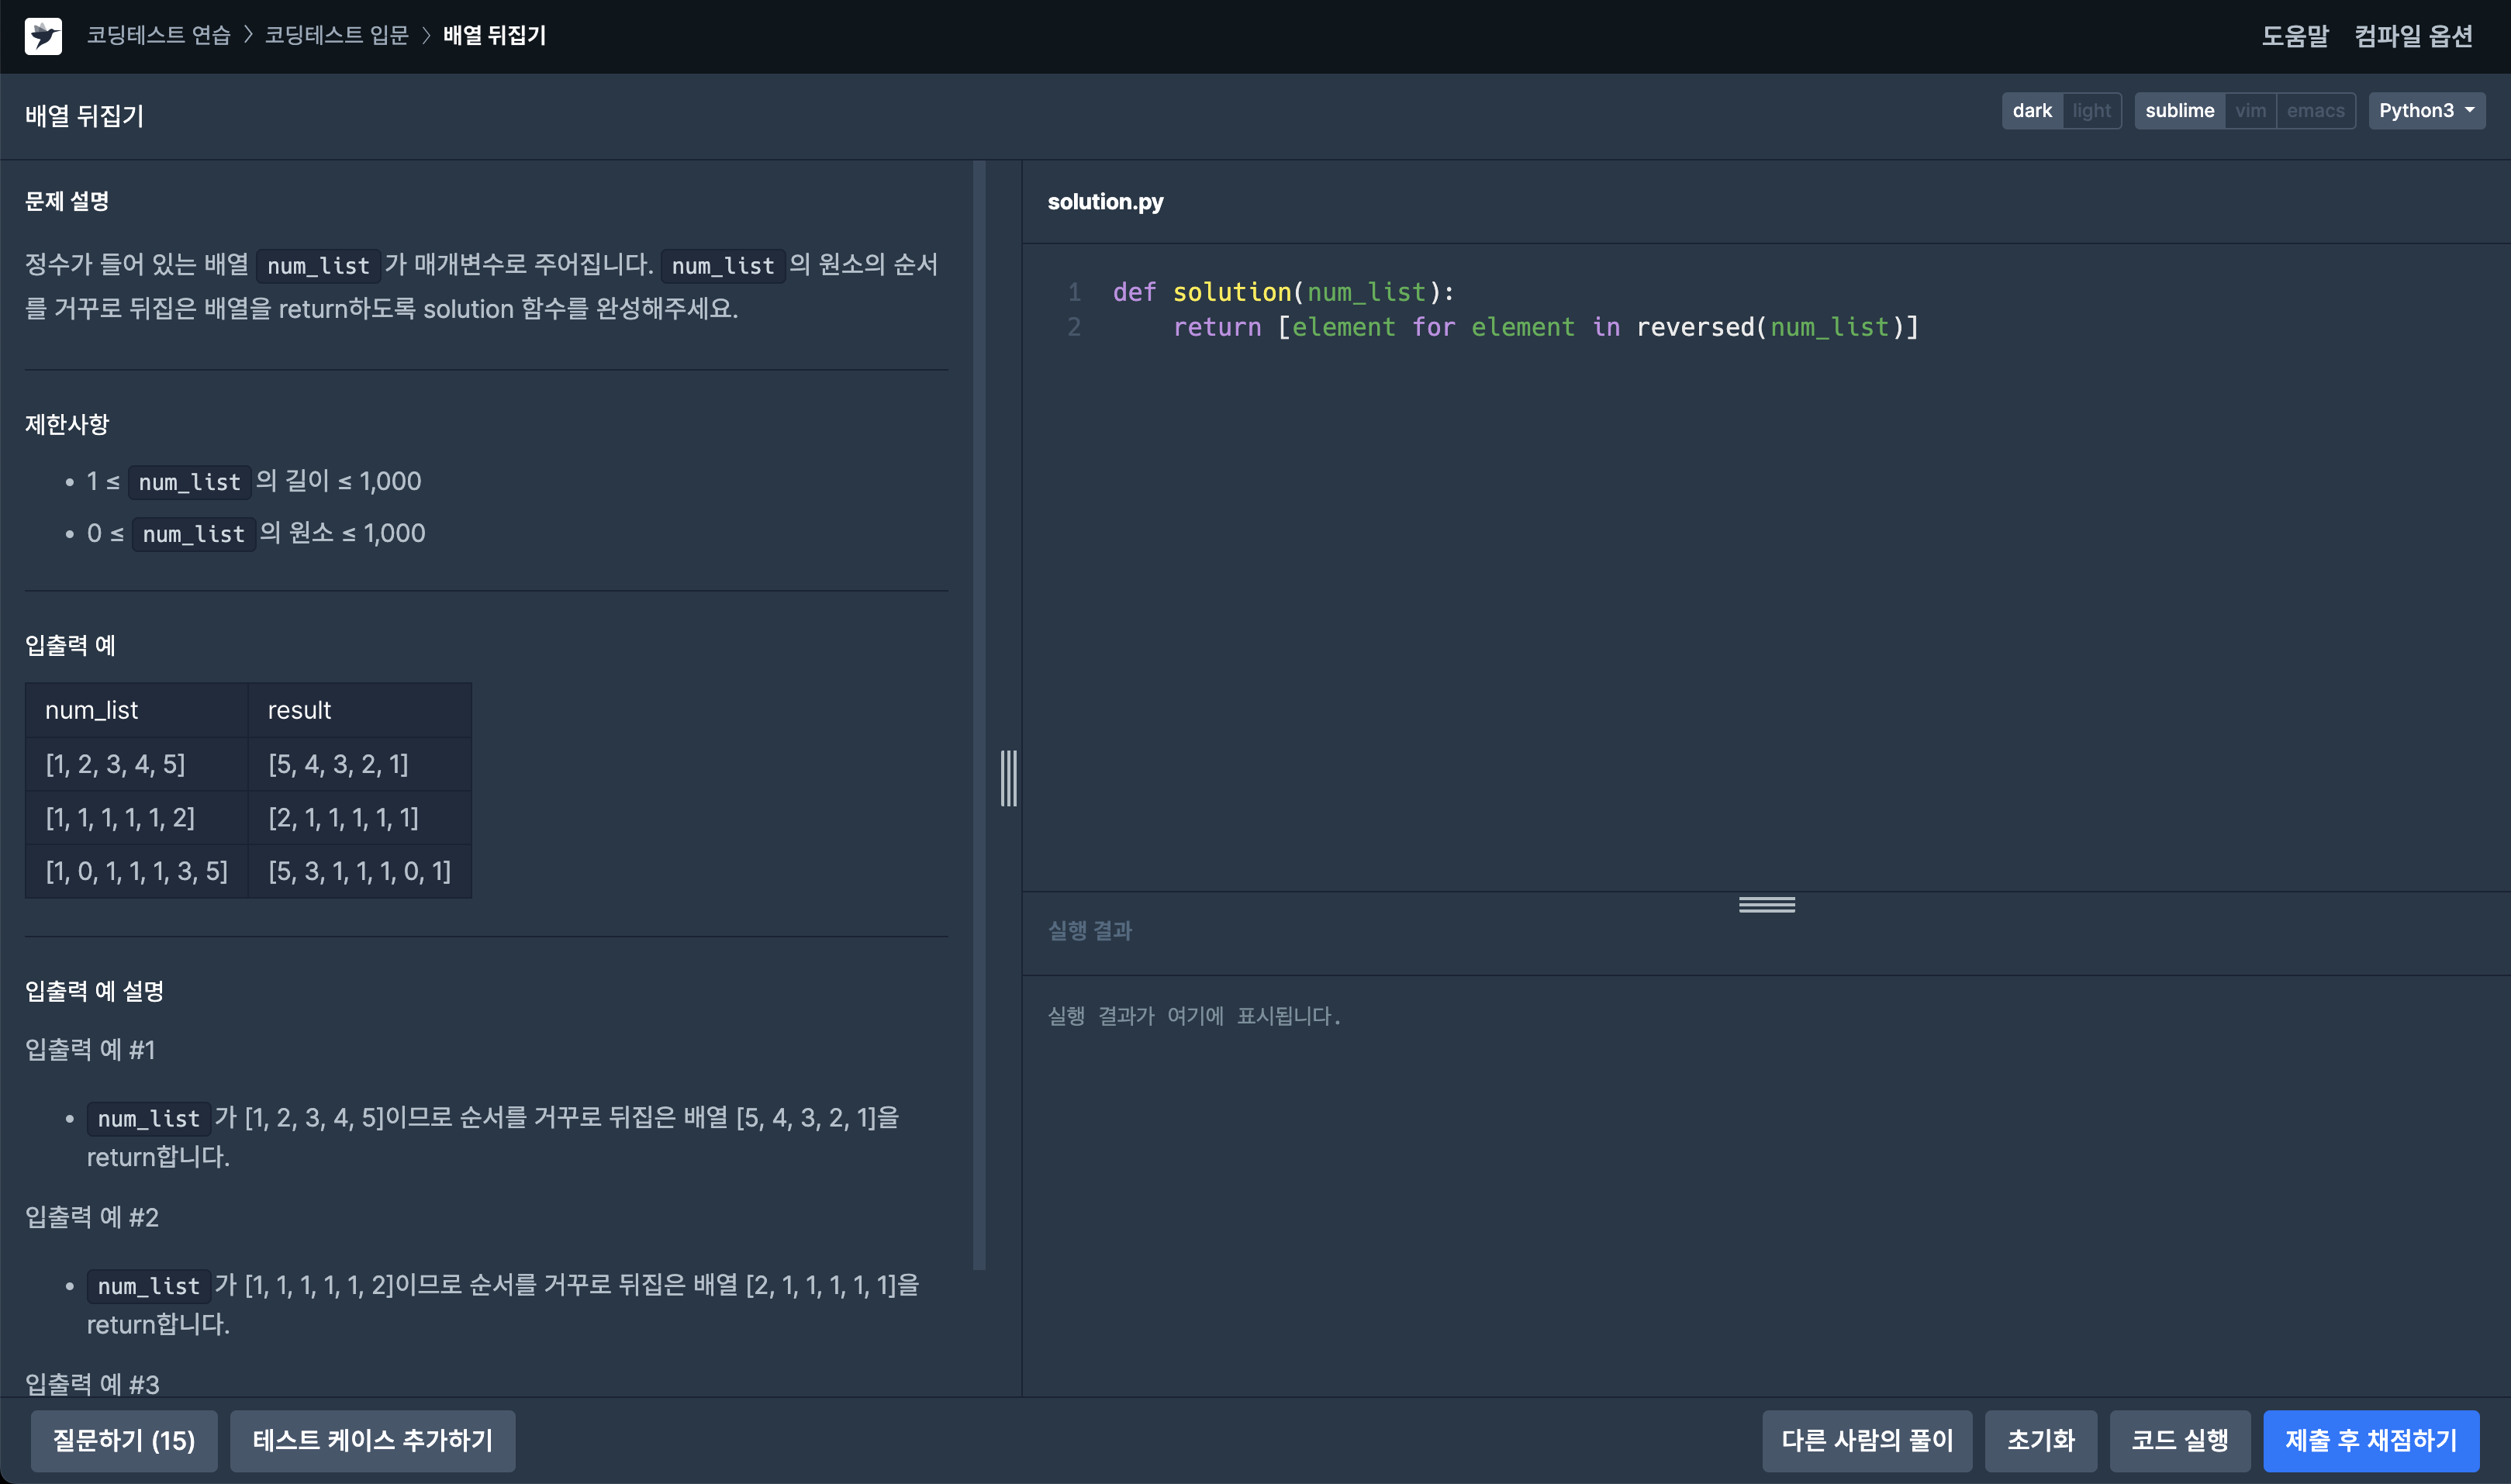
Task: Open questions list via 질문하기 (15)
Action: (123, 1440)
